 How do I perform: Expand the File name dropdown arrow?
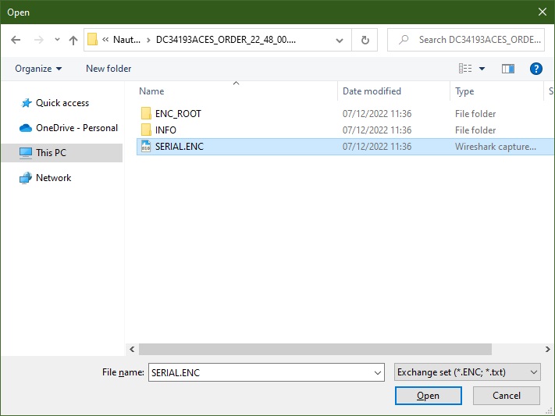[x=378, y=372]
